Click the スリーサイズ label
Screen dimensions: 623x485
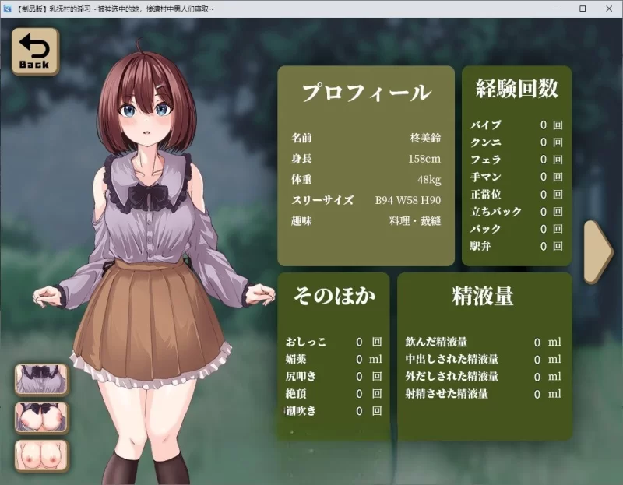(322, 201)
